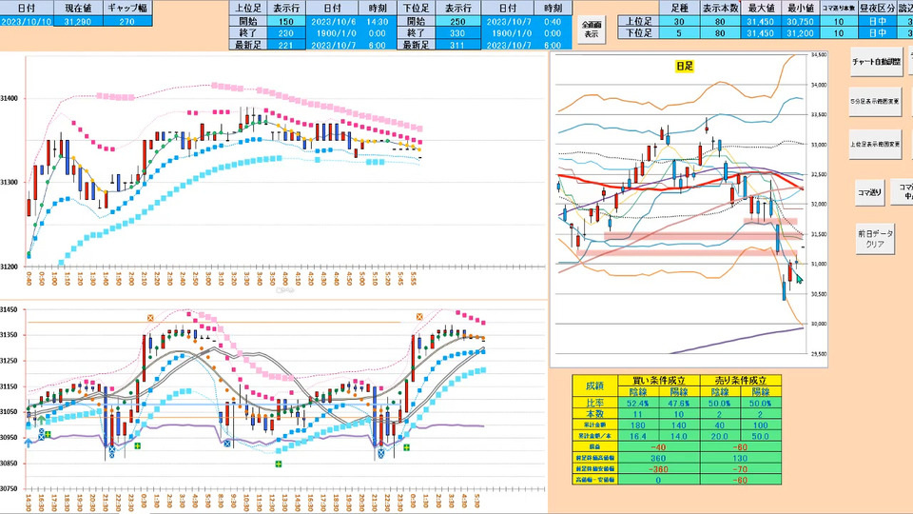Screen dimensions: 913x514
Task: Select the start date cell 2023/10/6
Action: (333, 22)
